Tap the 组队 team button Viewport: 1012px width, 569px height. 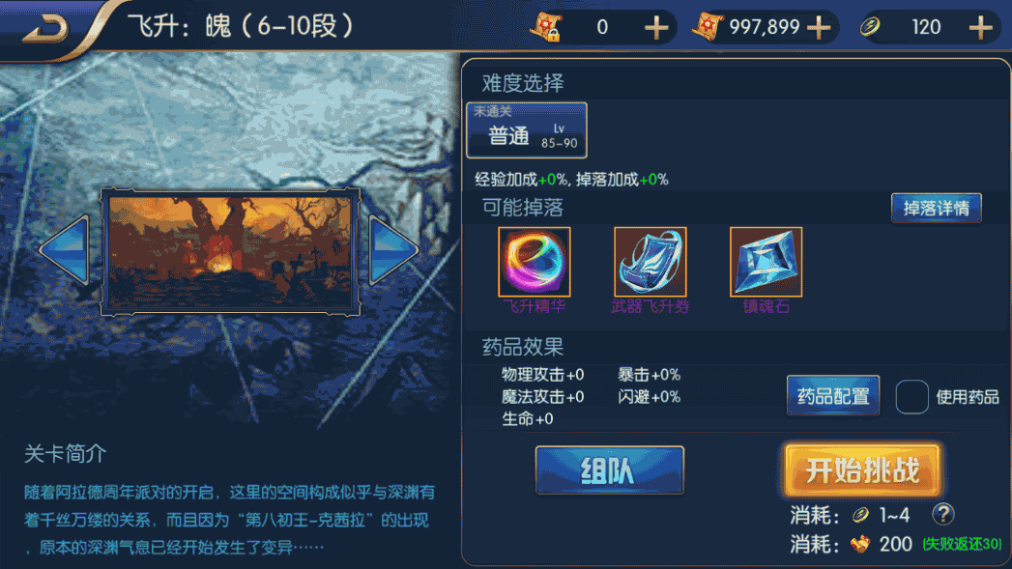609,470
